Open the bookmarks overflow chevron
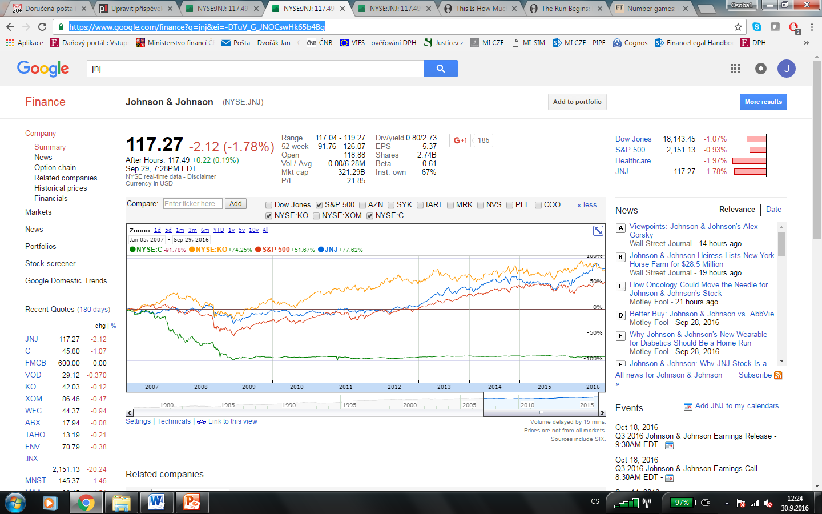Viewport: 822px width, 514px height. (807, 43)
